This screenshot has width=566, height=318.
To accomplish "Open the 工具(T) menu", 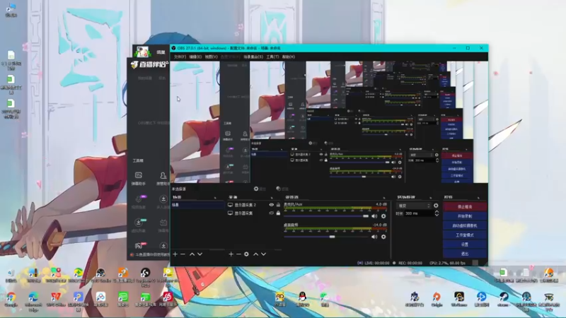I will tap(272, 57).
